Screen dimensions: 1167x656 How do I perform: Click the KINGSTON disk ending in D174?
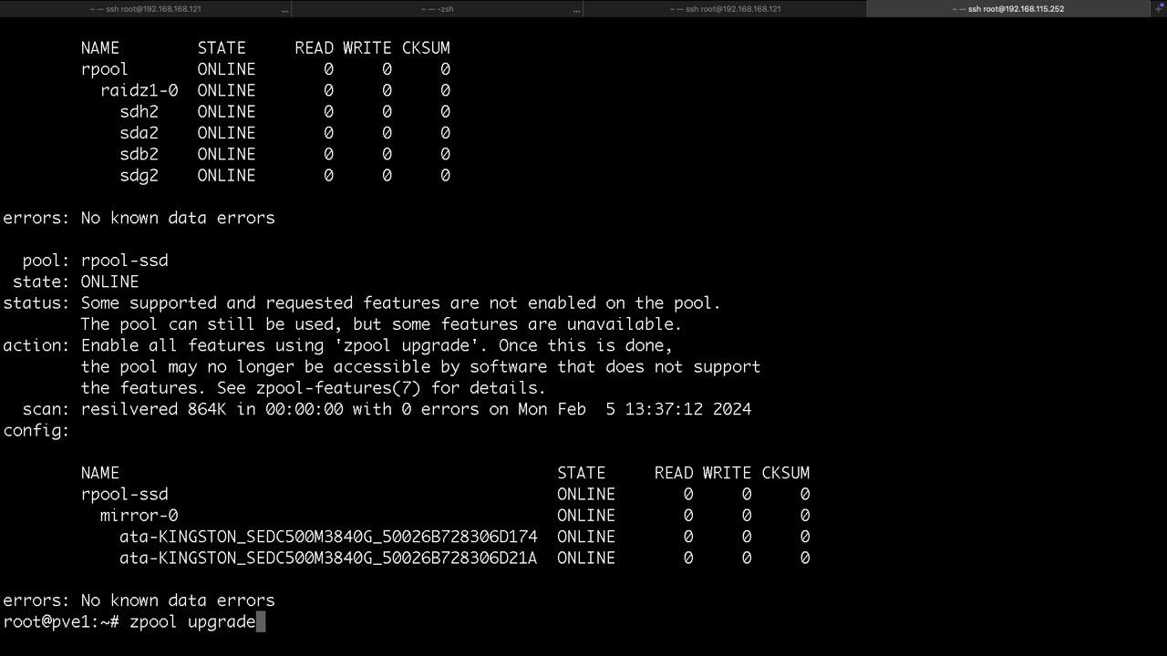[328, 537]
